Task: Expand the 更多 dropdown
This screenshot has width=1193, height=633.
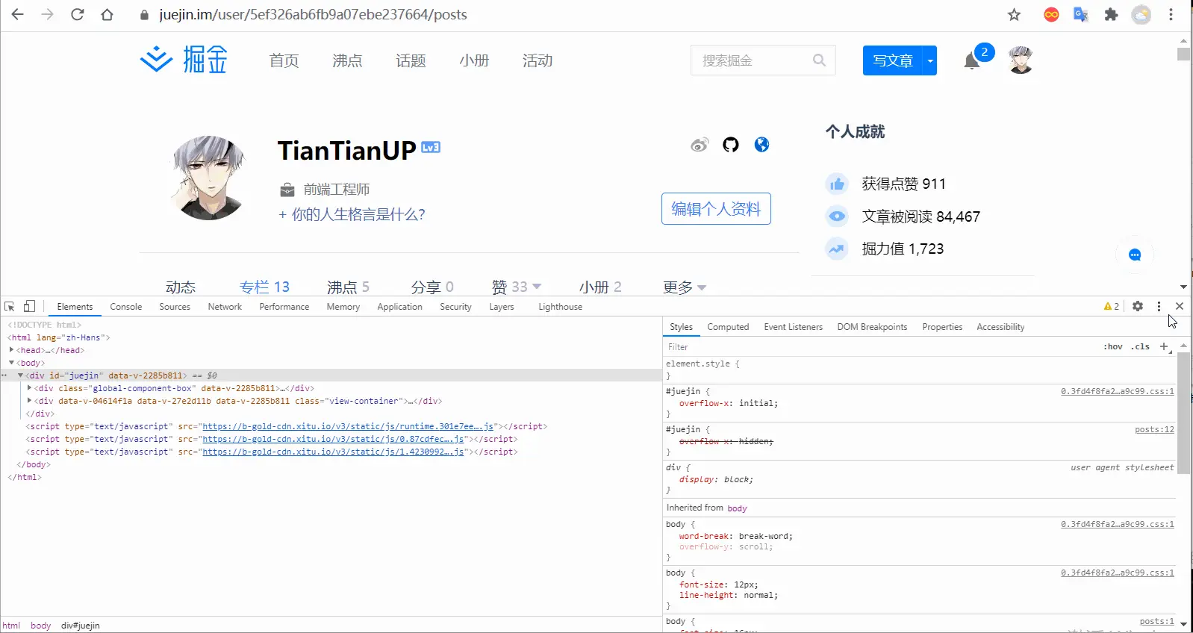Action: (x=701, y=287)
